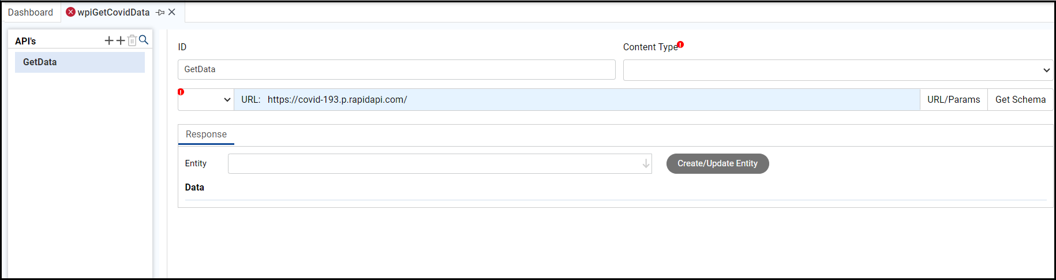
Task: Select the Response tab
Action: pos(206,135)
